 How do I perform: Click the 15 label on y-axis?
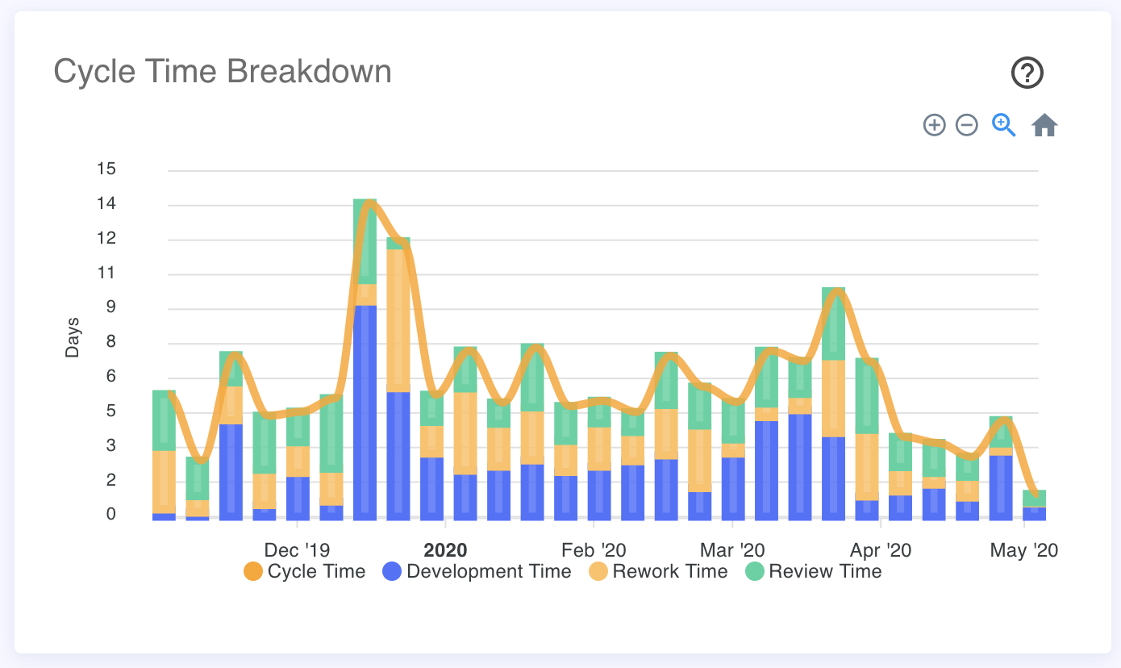pos(106,169)
